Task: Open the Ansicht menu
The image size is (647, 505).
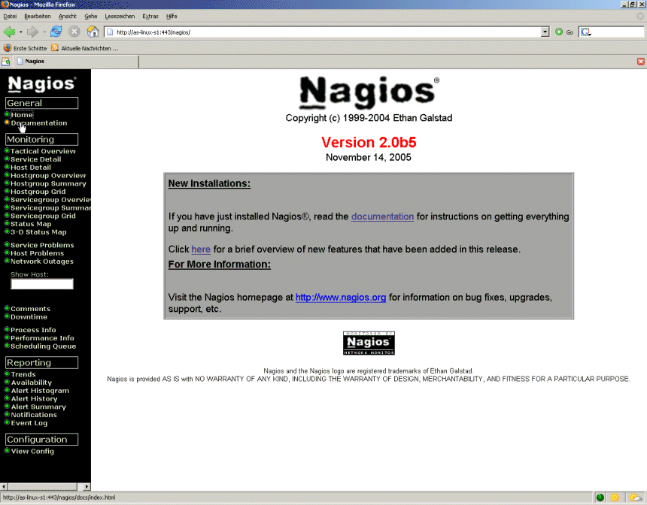Action: point(67,16)
